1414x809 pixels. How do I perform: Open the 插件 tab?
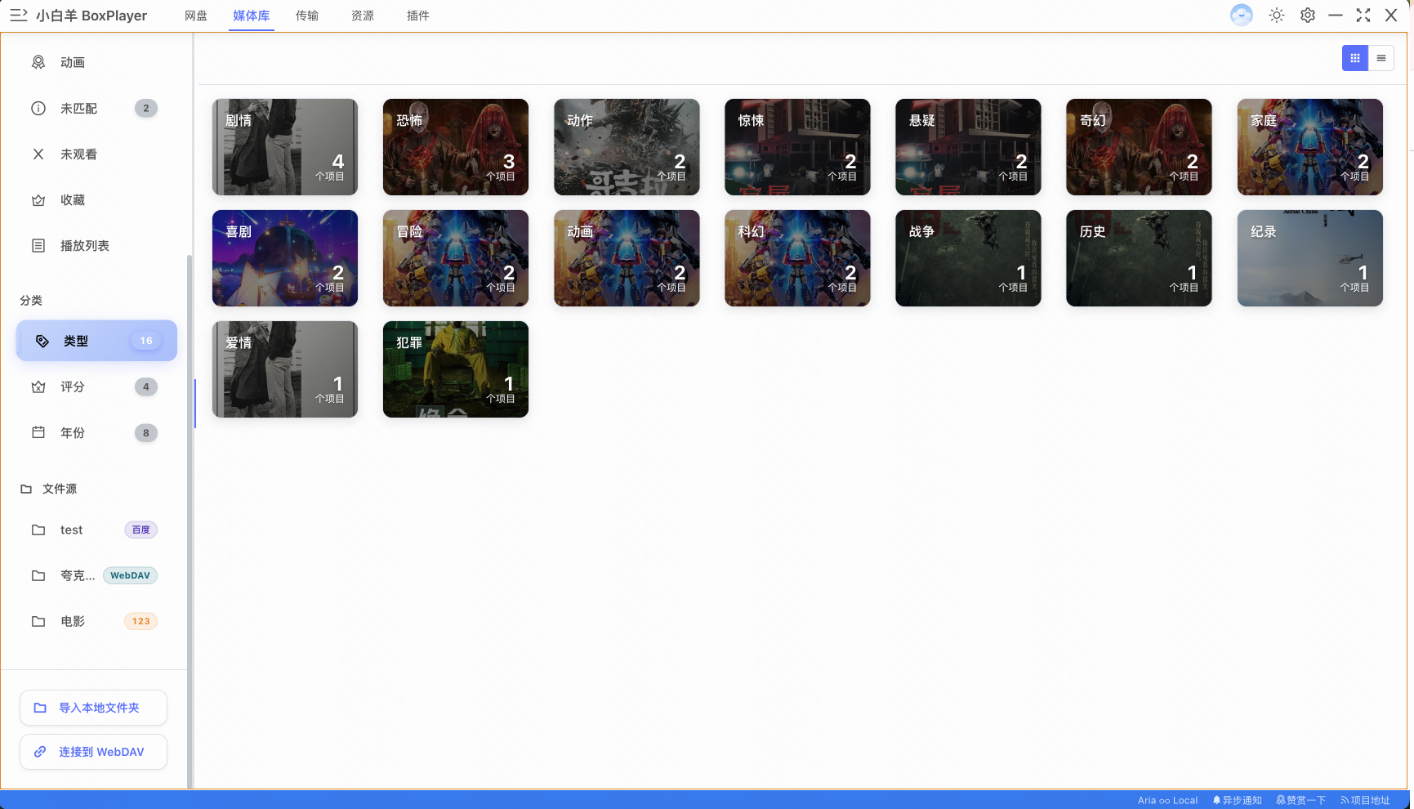pos(418,16)
